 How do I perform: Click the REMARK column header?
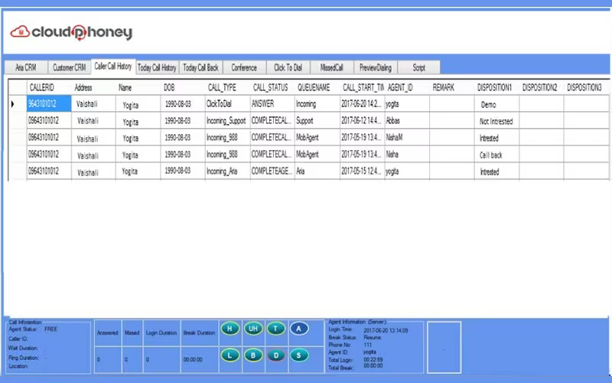coord(452,87)
